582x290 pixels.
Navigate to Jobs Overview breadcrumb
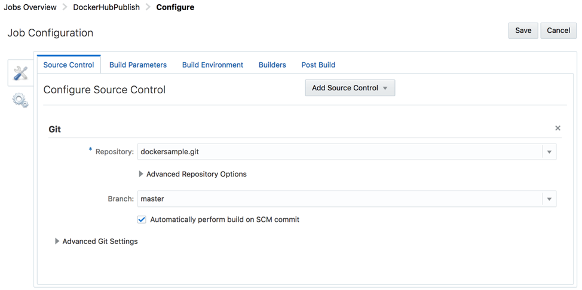point(30,7)
